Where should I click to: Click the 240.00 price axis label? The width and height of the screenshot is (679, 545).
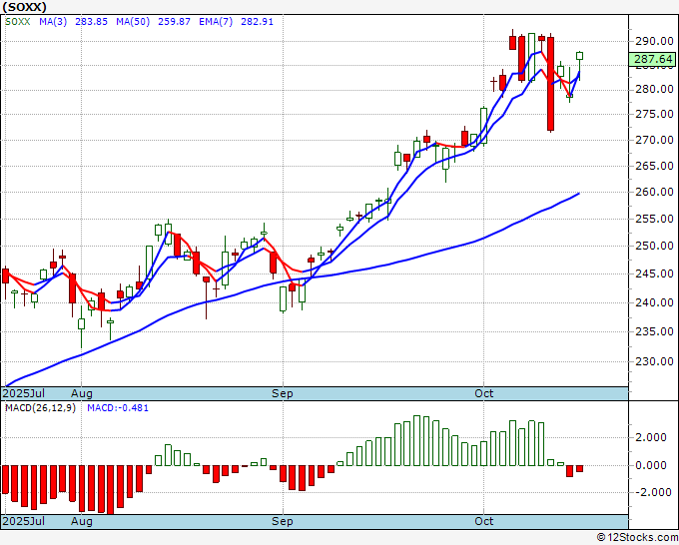(654, 302)
